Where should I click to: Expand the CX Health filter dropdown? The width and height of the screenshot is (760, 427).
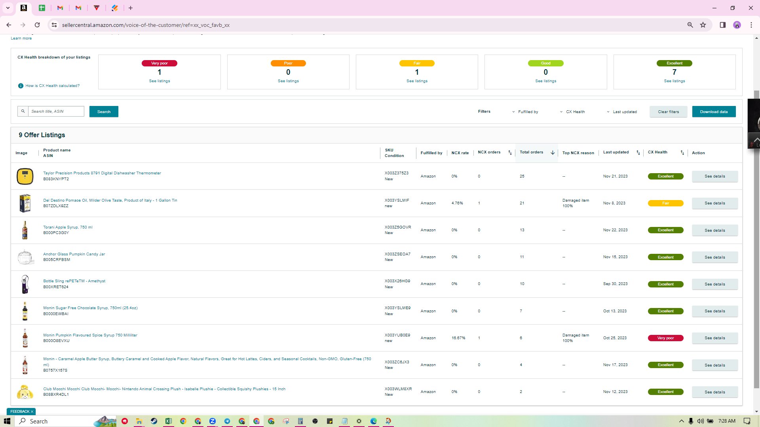coord(572,112)
